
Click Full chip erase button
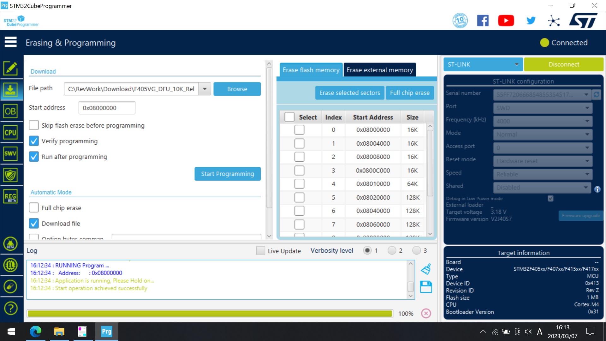pyautogui.click(x=410, y=93)
